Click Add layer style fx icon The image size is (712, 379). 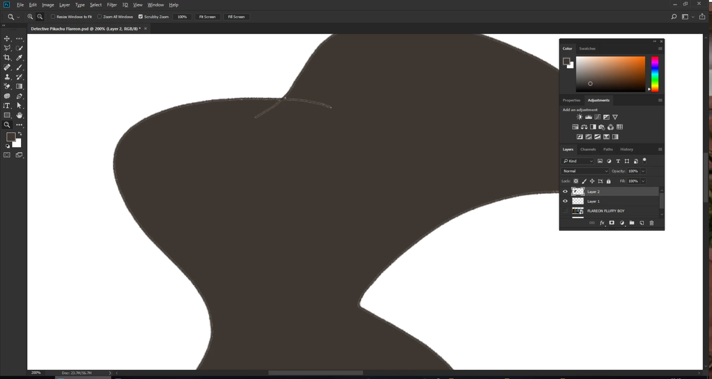602,223
